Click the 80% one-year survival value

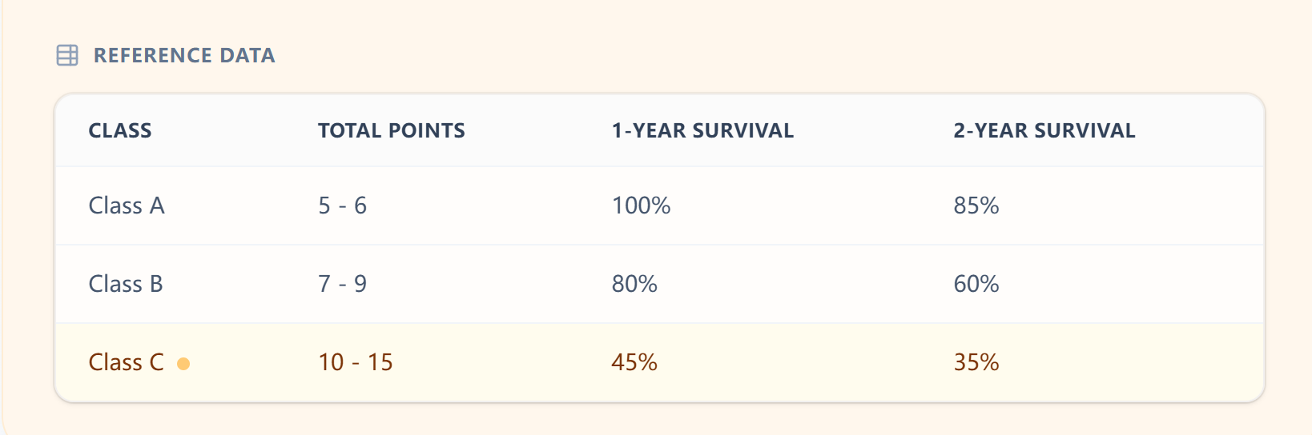(x=634, y=284)
